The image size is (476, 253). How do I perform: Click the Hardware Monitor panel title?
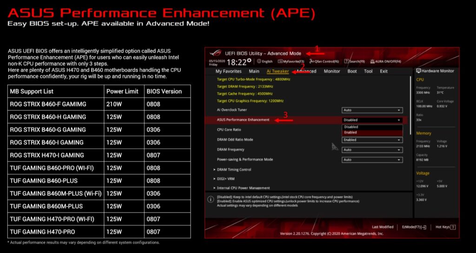[435, 71]
